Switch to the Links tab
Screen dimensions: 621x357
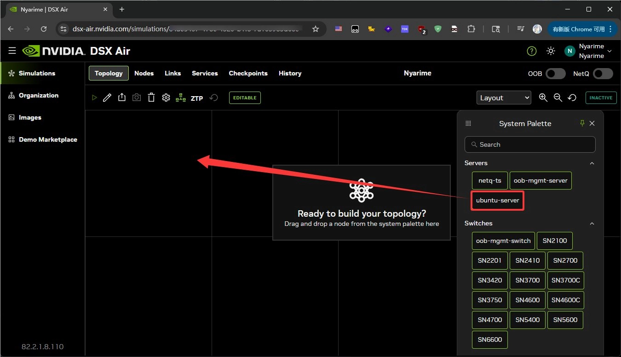pyautogui.click(x=173, y=73)
